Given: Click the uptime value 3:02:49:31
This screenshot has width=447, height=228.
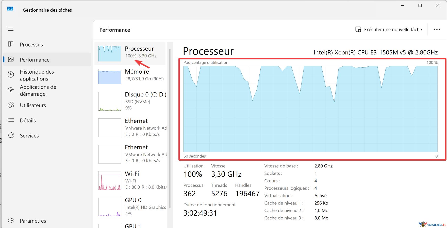Looking at the screenshot, I should coord(200,213).
